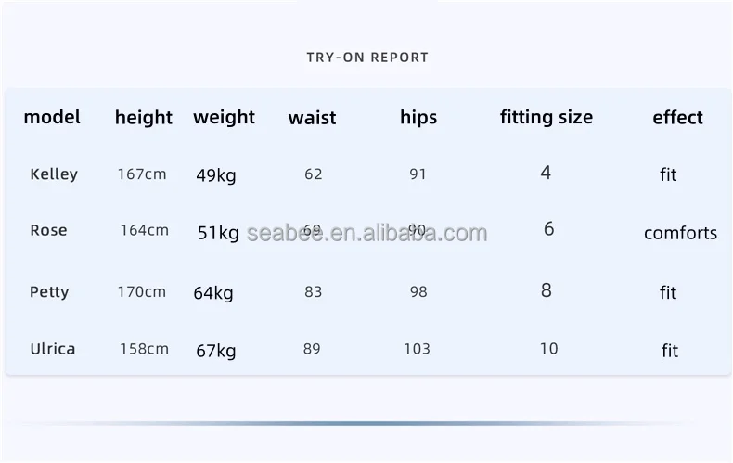The image size is (733, 463).
Task: Select the 49kg weight cell
Action: tap(216, 176)
